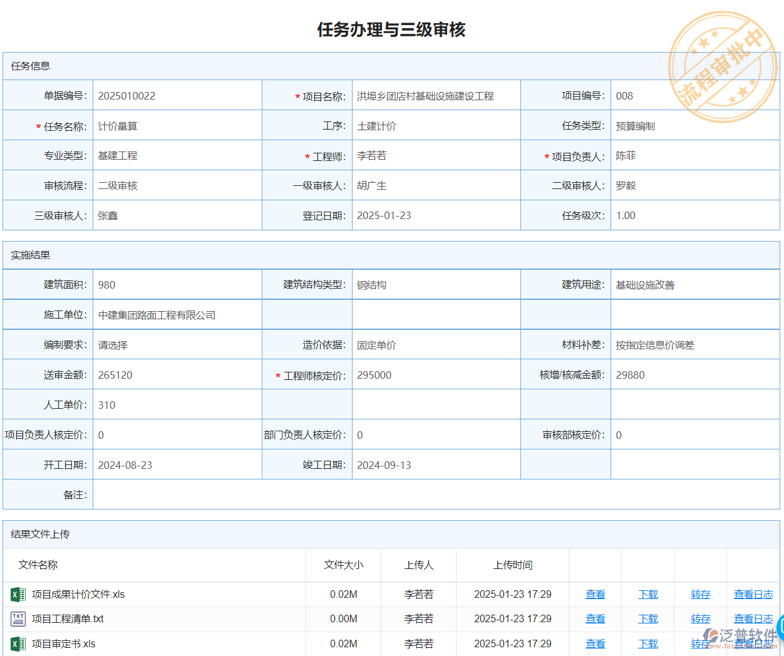
Task: Open the 造价依据 field showing 固定单价
Action: (435, 345)
